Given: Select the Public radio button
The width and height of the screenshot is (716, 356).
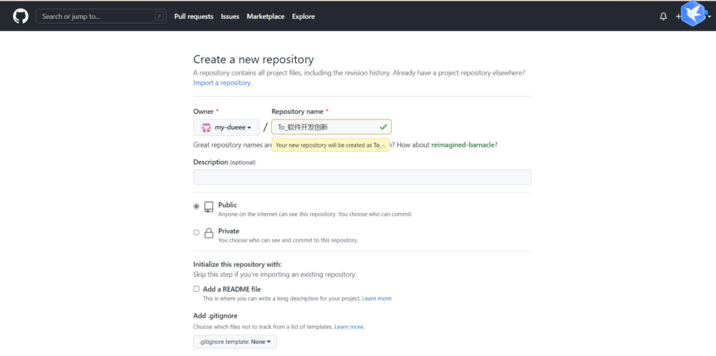Looking at the screenshot, I should tap(196, 207).
